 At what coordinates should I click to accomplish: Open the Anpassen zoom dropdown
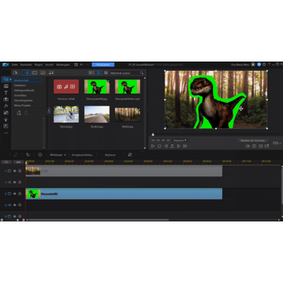180,140
